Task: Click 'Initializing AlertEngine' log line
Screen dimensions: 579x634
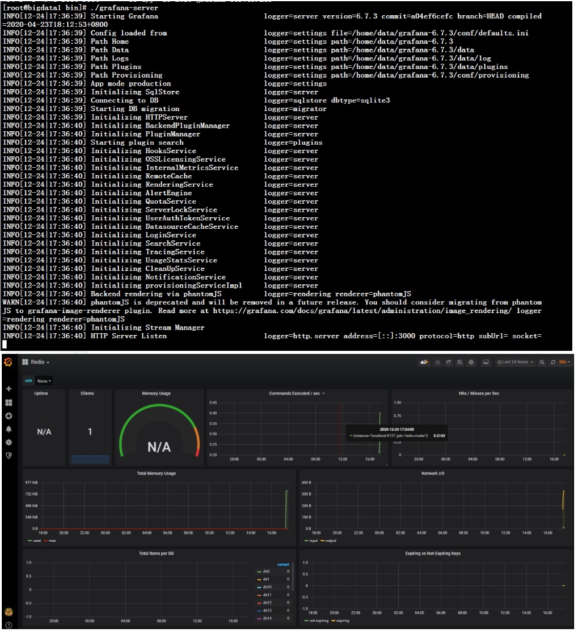Action: click(142, 193)
